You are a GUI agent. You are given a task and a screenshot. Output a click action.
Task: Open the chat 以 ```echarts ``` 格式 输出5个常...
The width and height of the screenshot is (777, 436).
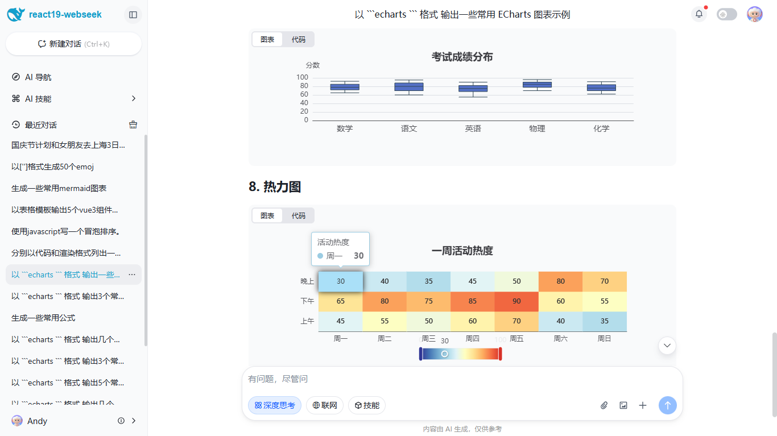point(74,383)
